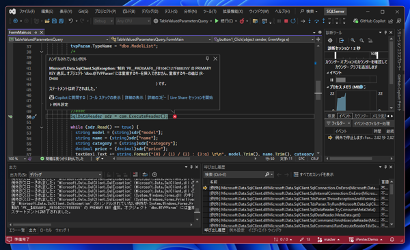Screen dimensions: 410x250
Task: Click the Live Share セッションを開始 link
Action: coord(191,97)
